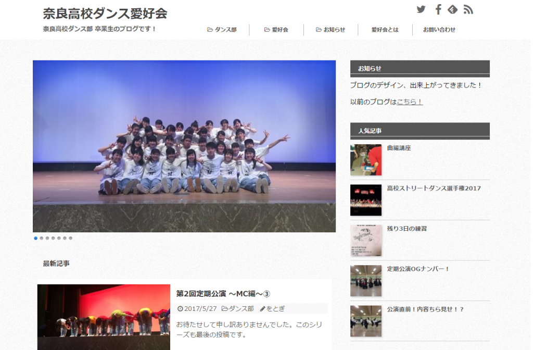This screenshot has width=533, height=350.
Task: Jump to the last slideshow dot
Action: click(71, 238)
